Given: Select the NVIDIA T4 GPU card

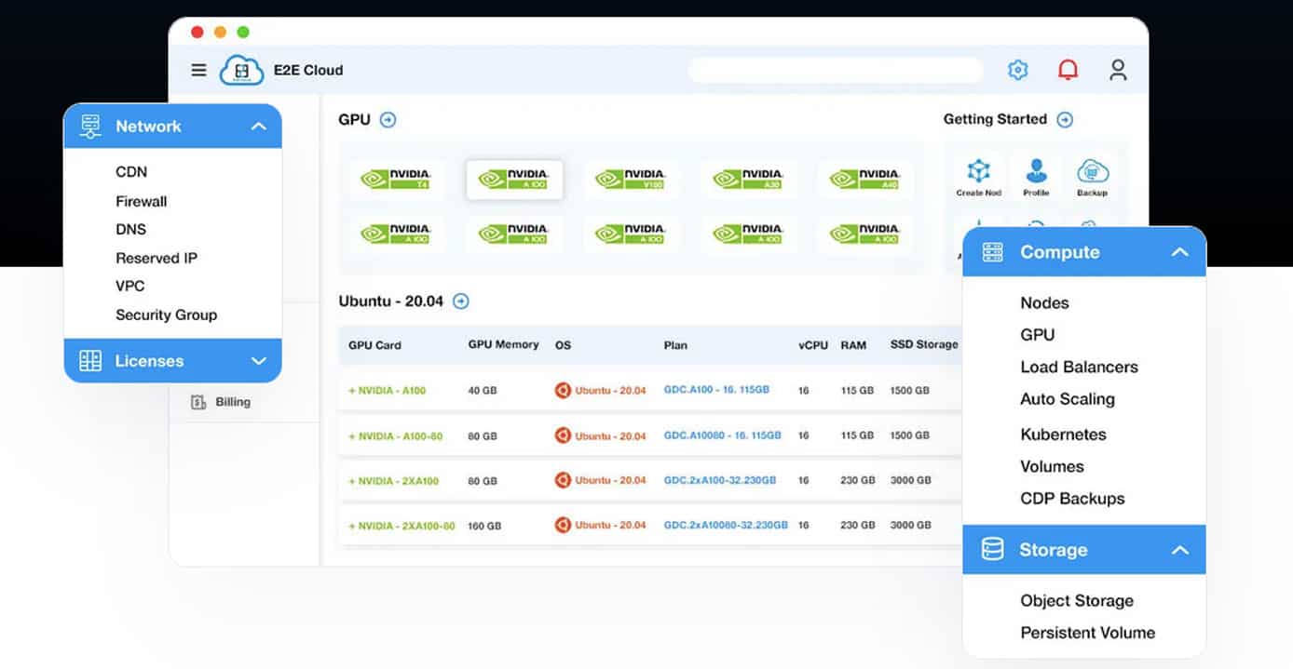Looking at the screenshot, I should [x=398, y=179].
